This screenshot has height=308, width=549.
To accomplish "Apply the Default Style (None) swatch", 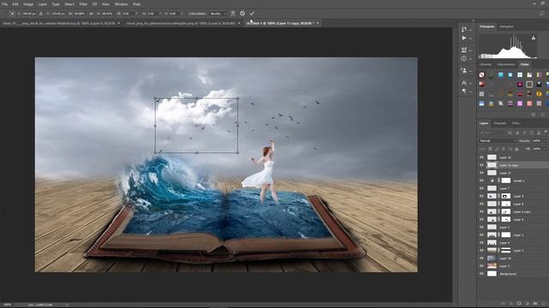I will [x=482, y=74].
